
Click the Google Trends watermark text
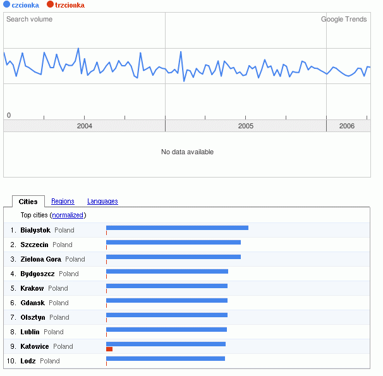tap(344, 20)
